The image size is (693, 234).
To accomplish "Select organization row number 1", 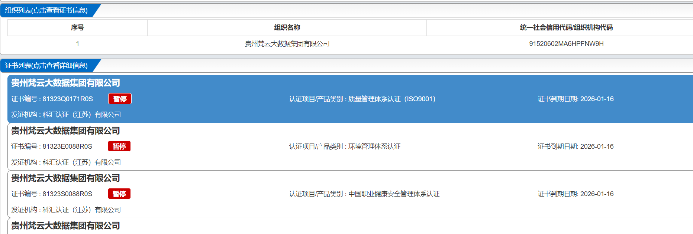I will [x=77, y=44].
